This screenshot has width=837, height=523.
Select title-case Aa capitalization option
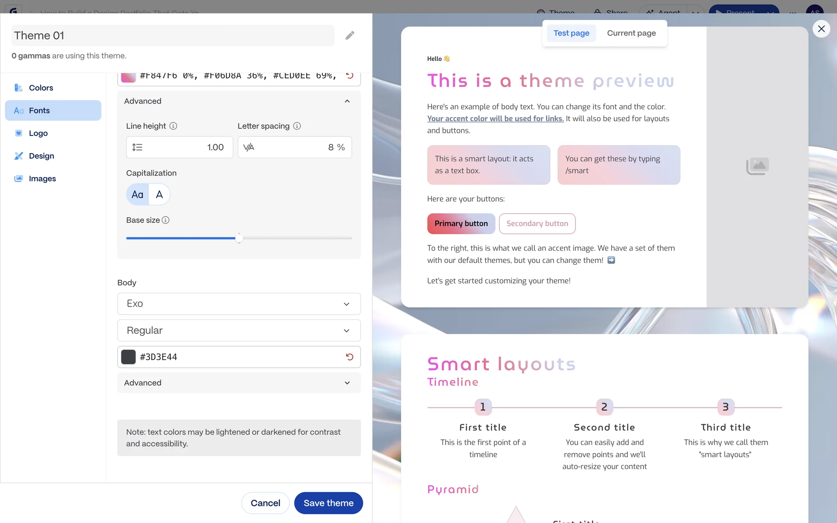pos(137,194)
